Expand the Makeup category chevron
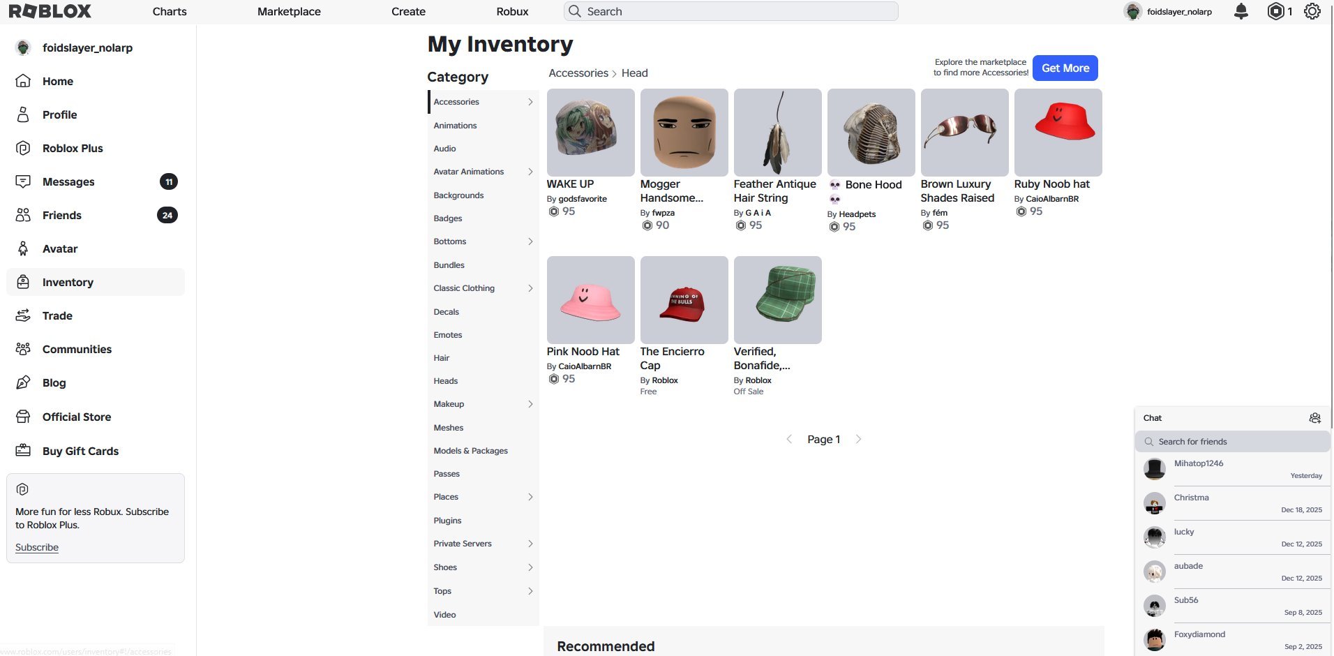Viewport: 1334px width, 656px height. tap(530, 404)
